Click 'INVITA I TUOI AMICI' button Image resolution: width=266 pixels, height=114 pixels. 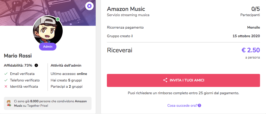click(x=183, y=80)
